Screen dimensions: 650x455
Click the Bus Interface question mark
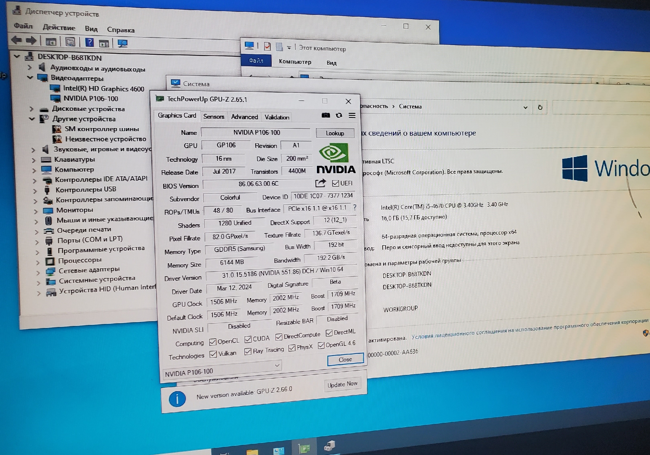coord(354,207)
